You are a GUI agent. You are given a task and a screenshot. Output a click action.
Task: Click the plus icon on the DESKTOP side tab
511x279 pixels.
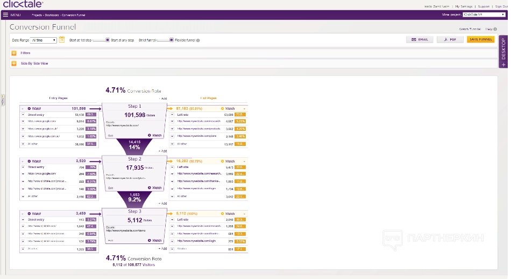(503, 65)
